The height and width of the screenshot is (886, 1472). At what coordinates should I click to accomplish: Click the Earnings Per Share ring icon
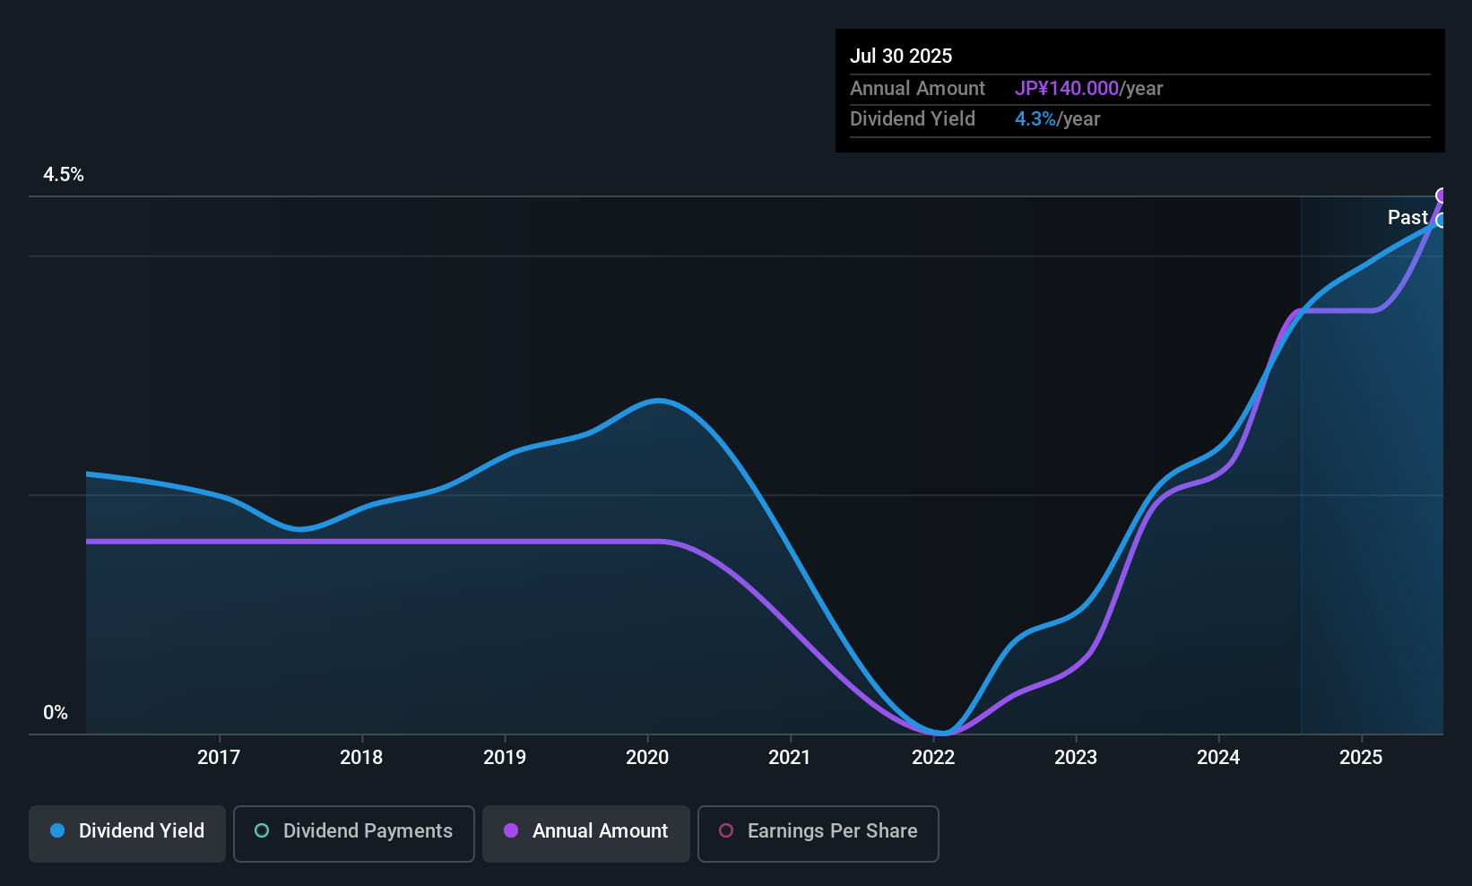point(726,831)
